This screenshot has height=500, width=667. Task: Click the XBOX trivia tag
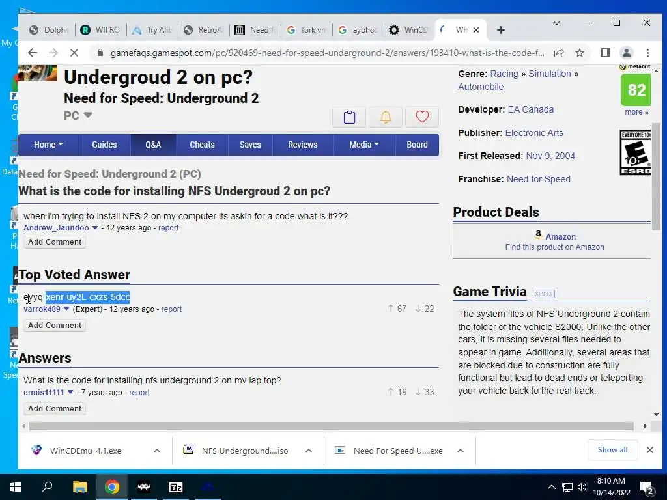coord(544,294)
